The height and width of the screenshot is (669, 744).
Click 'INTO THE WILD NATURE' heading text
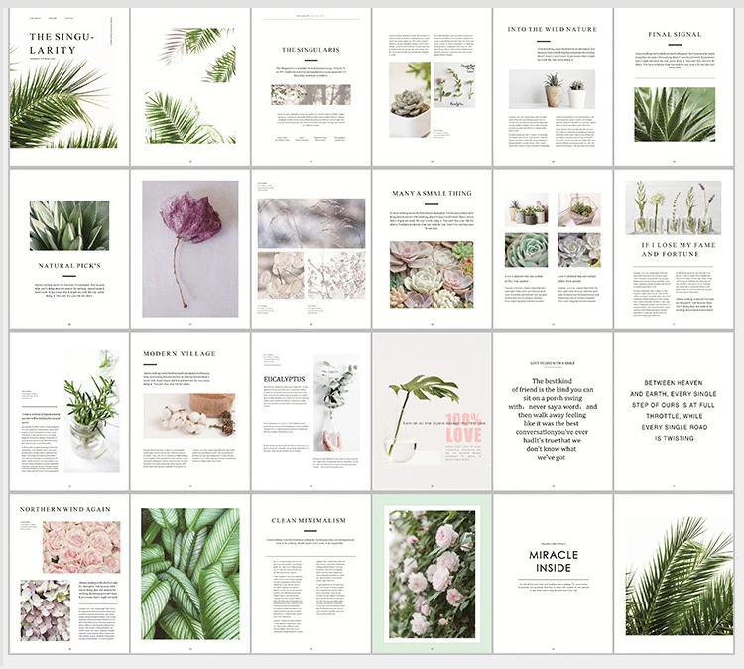553,29
